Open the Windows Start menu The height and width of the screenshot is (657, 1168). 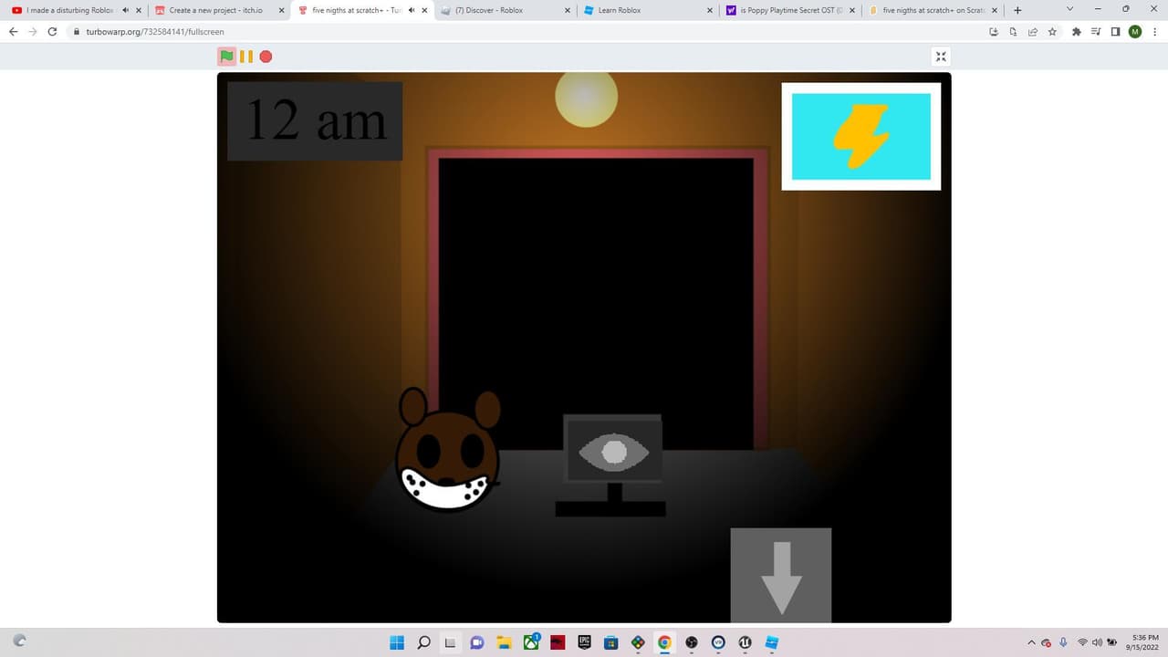[397, 642]
